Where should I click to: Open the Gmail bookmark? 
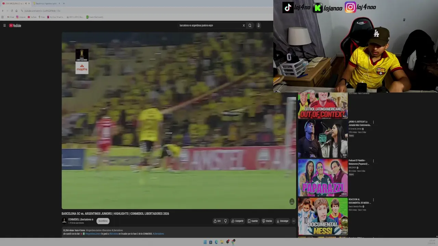tap(11, 17)
